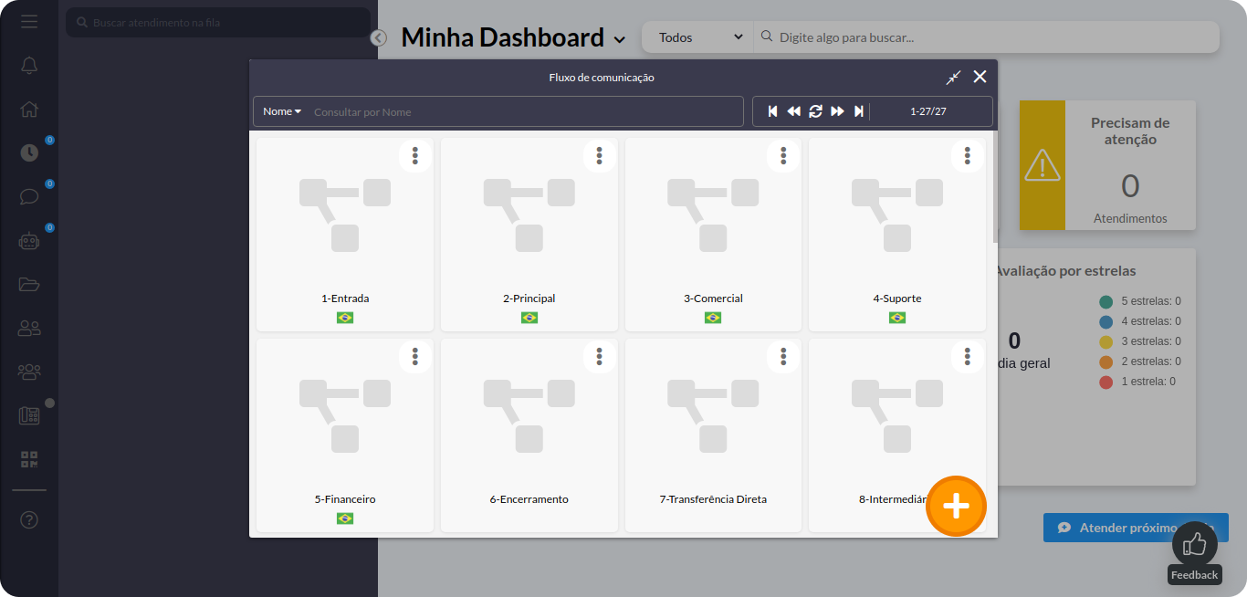The image size is (1247, 597).
Task: Open the 3-Comercial flow thumbnail
Action: (713, 215)
